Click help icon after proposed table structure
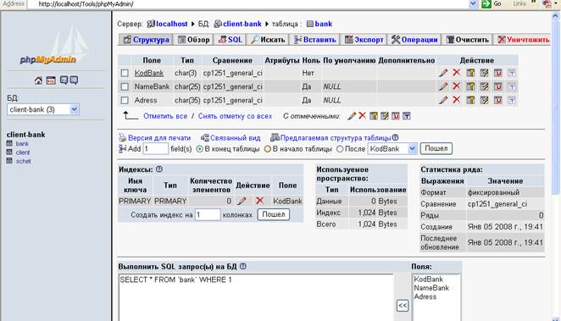The width and height of the screenshot is (561, 321). (x=395, y=137)
